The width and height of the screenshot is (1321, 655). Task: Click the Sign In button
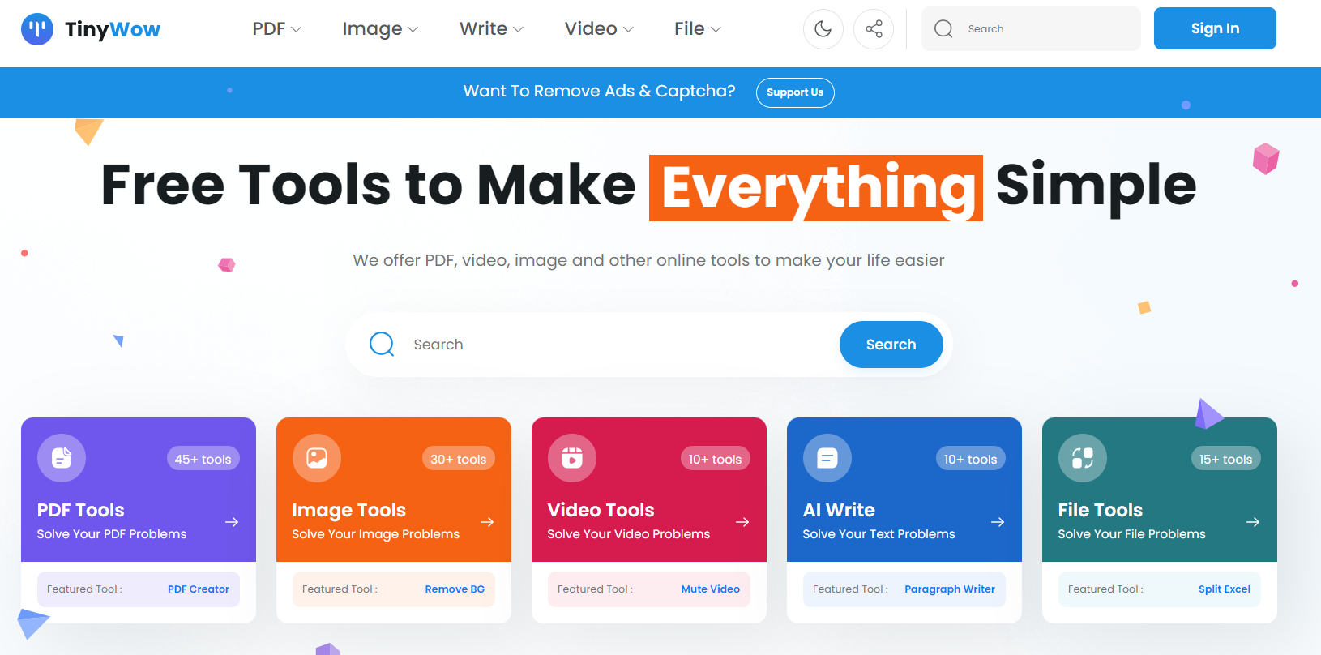[1215, 28]
